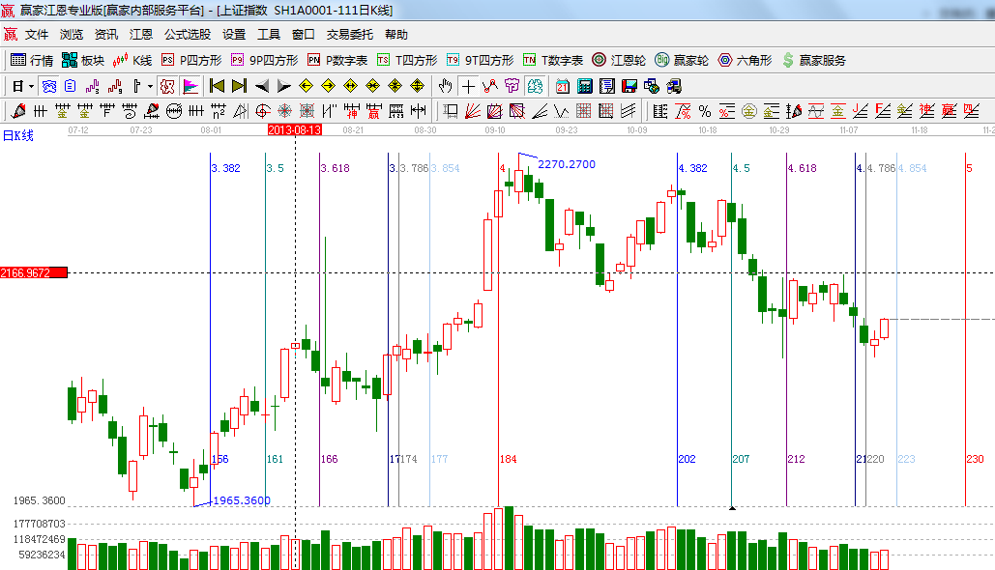995x570 pixels.
Task: Open the calendar icon in toolbar
Action: click(562, 86)
